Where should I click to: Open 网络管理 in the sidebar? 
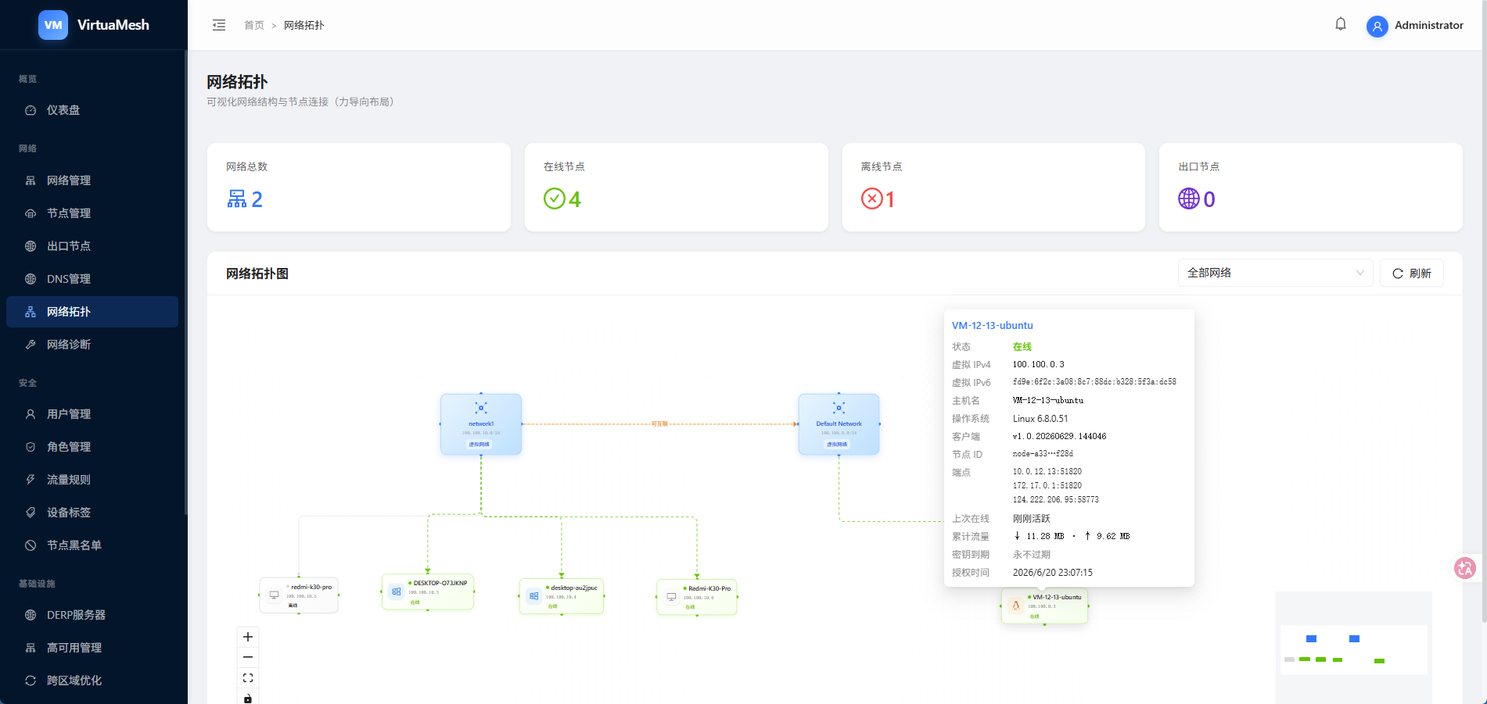[92, 180]
